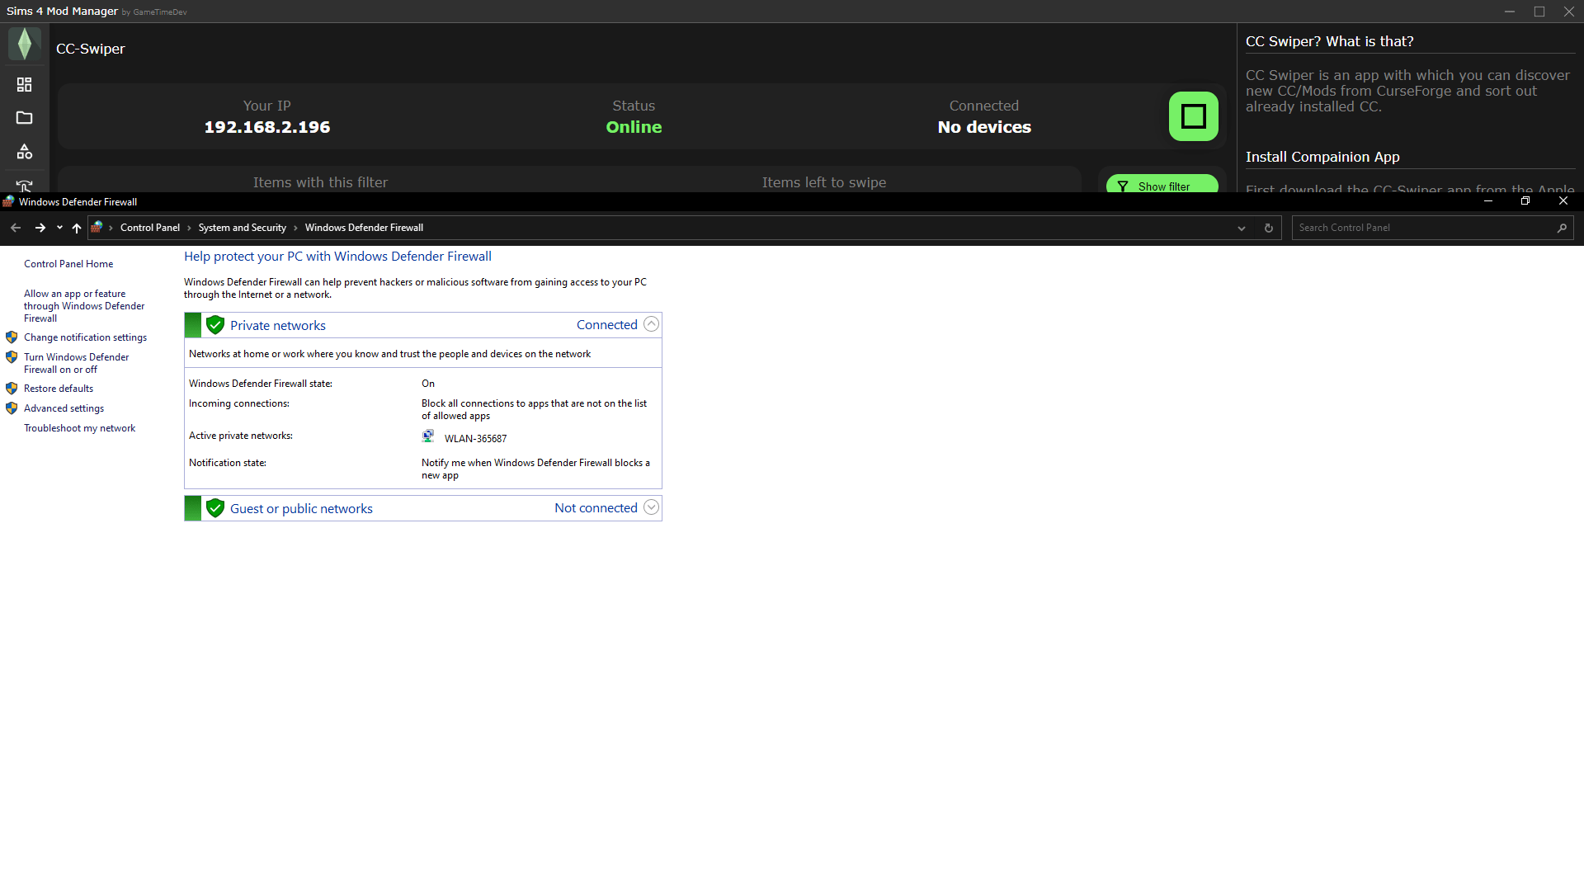Click the WLAN-365687 network name
Screen dimensions: 1584x891
(x=475, y=439)
